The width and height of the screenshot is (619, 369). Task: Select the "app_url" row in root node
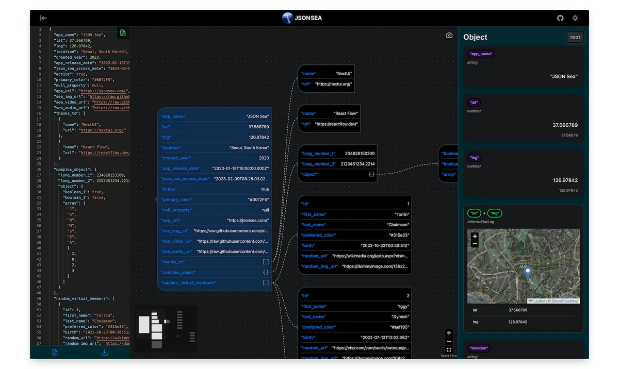click(214, 220)
